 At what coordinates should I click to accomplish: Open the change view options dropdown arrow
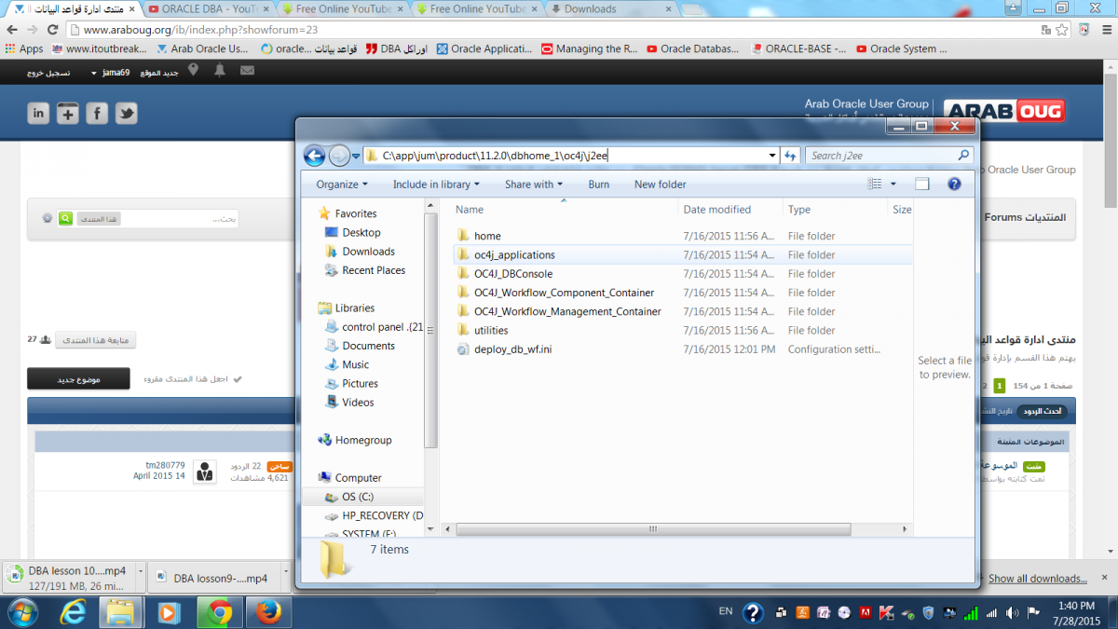pyautogui.click(x=893, y=185)
